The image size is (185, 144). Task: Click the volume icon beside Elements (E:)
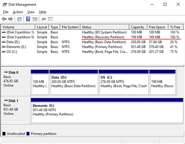pos(4,47)
